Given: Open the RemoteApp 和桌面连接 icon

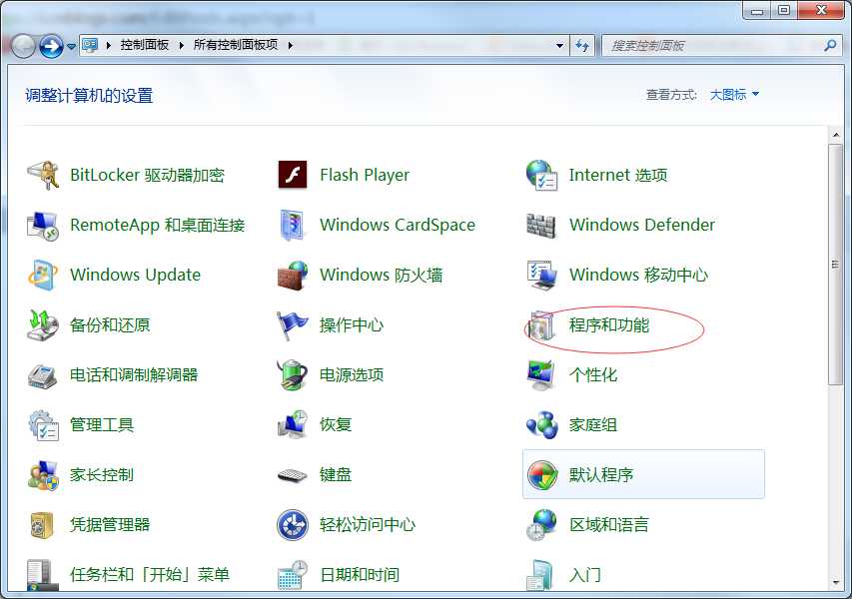Looking at the screenshot, I should [43, 225].
